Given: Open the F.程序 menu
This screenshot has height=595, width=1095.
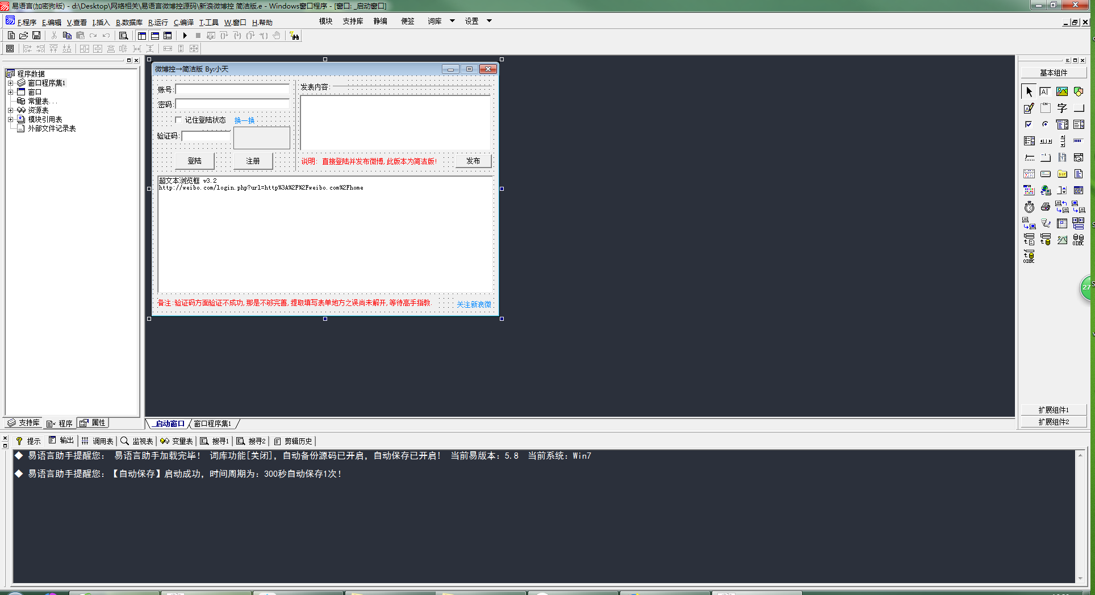Looking at the screenshot, I should click(26, 22).
